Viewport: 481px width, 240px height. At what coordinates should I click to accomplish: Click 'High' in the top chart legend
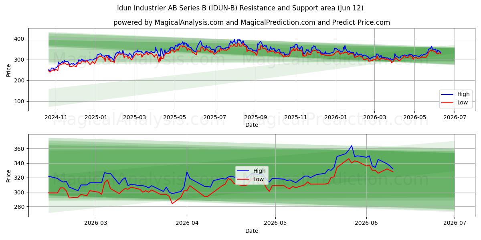(x=463, y=94)
